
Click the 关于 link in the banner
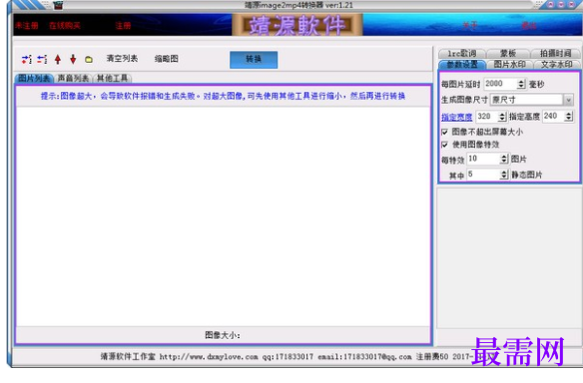(x=470, y=25)
